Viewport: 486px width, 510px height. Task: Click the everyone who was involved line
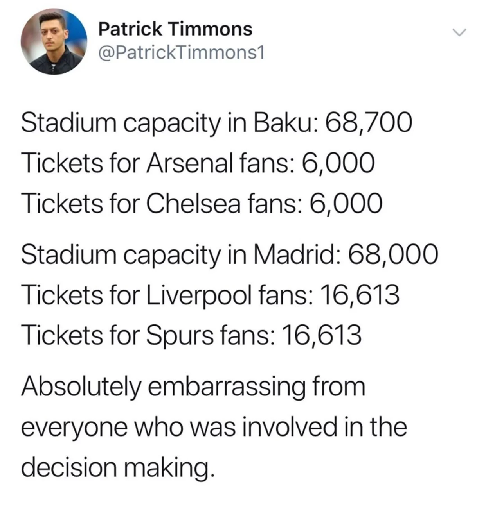[214, 427]
